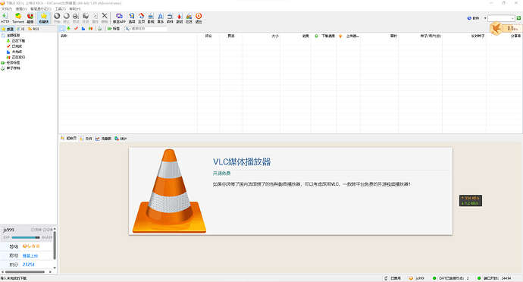Viewport: 523px width, 282px height.
Task: Click the 27251 score link
Action: 29,265
